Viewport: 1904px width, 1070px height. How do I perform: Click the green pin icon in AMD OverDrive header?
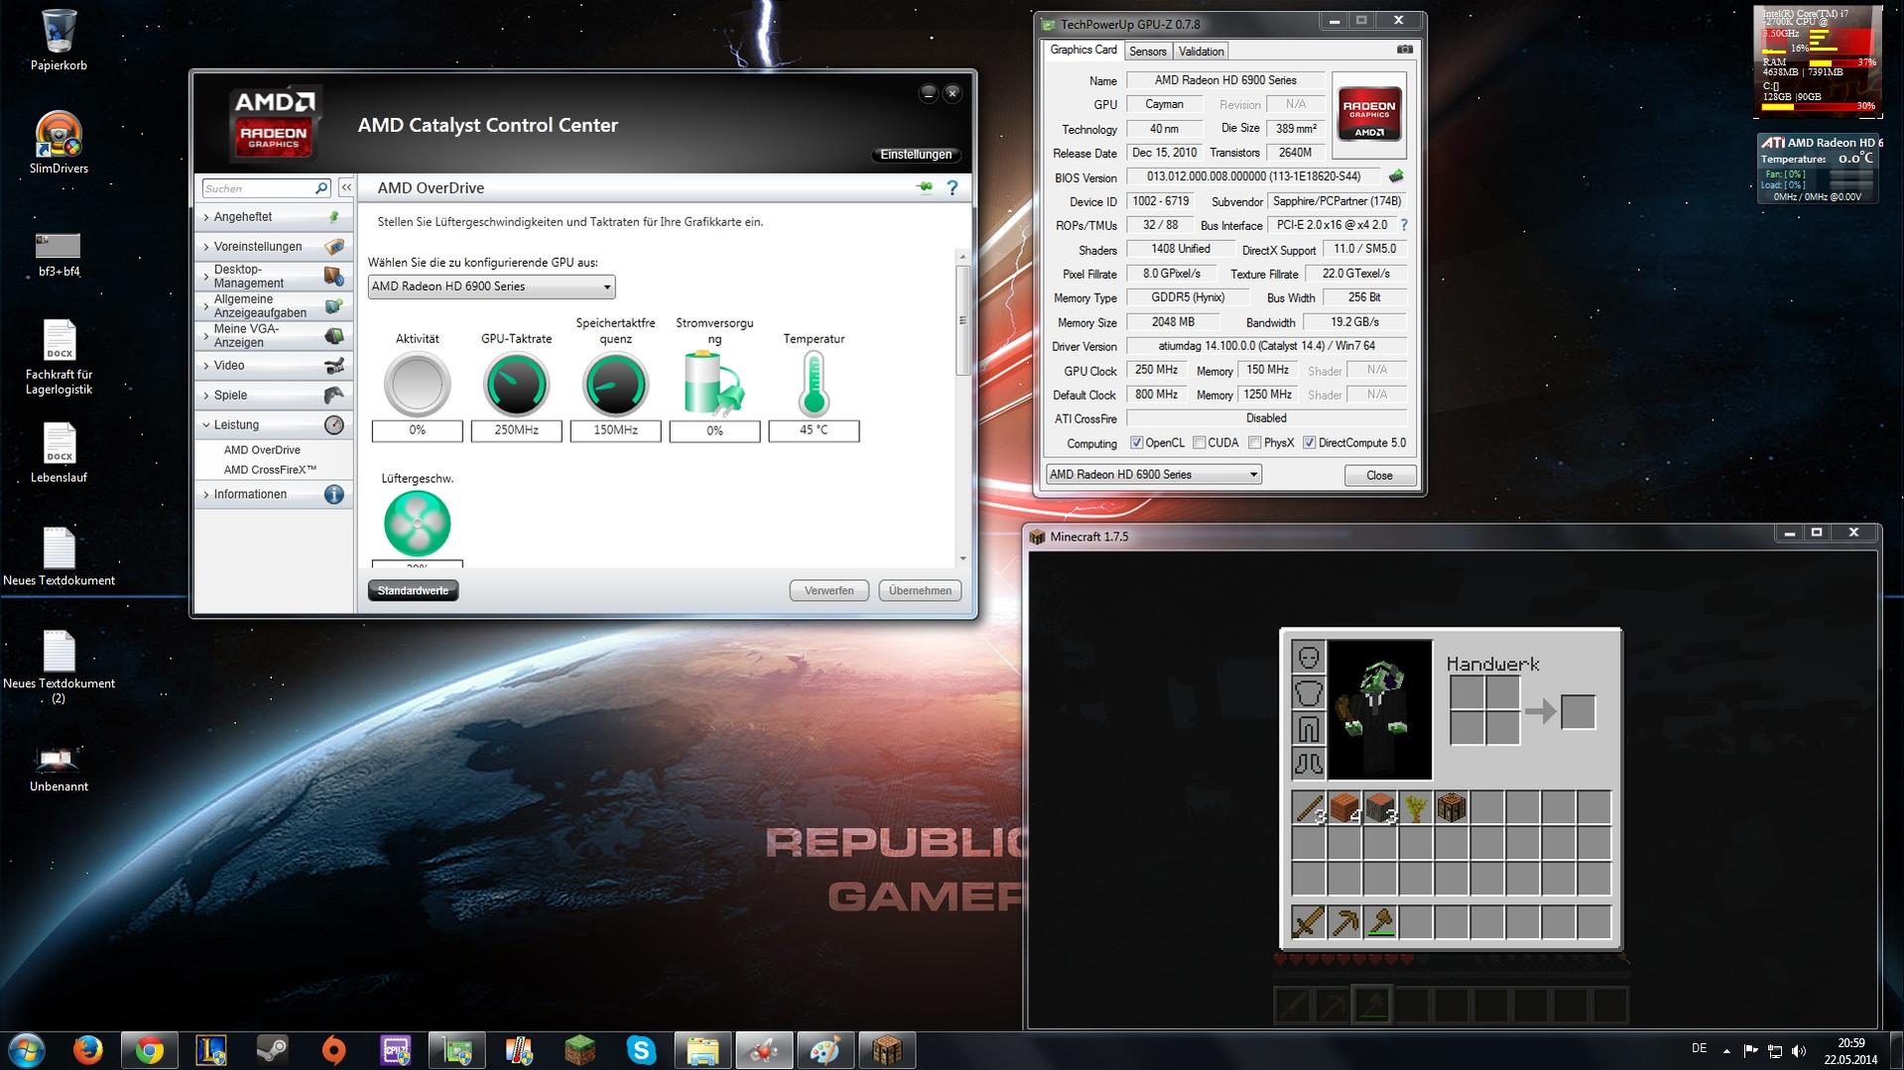[925, 187]
